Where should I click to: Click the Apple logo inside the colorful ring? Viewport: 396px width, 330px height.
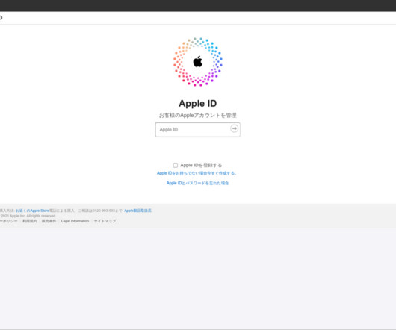pos(198,61)
